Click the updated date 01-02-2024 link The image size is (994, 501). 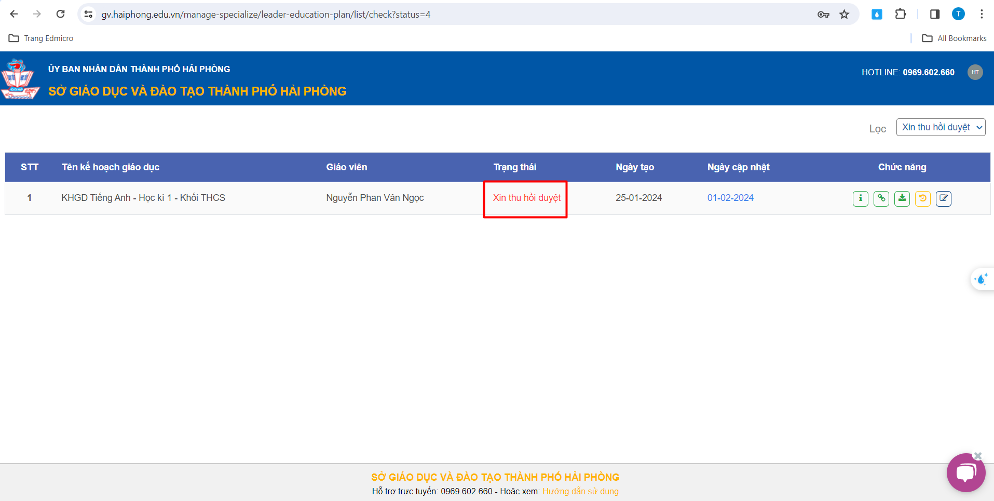click(x=730, y=198)
